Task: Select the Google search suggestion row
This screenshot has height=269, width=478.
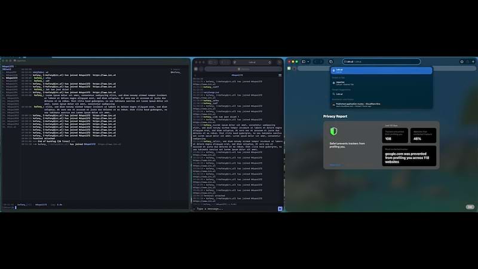Action: [381, 94]
